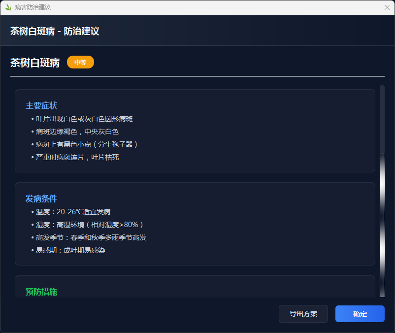Close the 病害防治建议 dialog window
The height and width of the screenshot is (333, 395).
pos(387,7)
